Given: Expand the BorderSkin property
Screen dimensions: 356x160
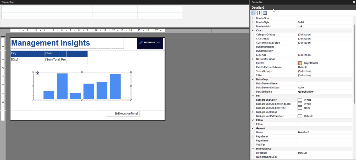Looking at the screenshot, I should [253, 18].
